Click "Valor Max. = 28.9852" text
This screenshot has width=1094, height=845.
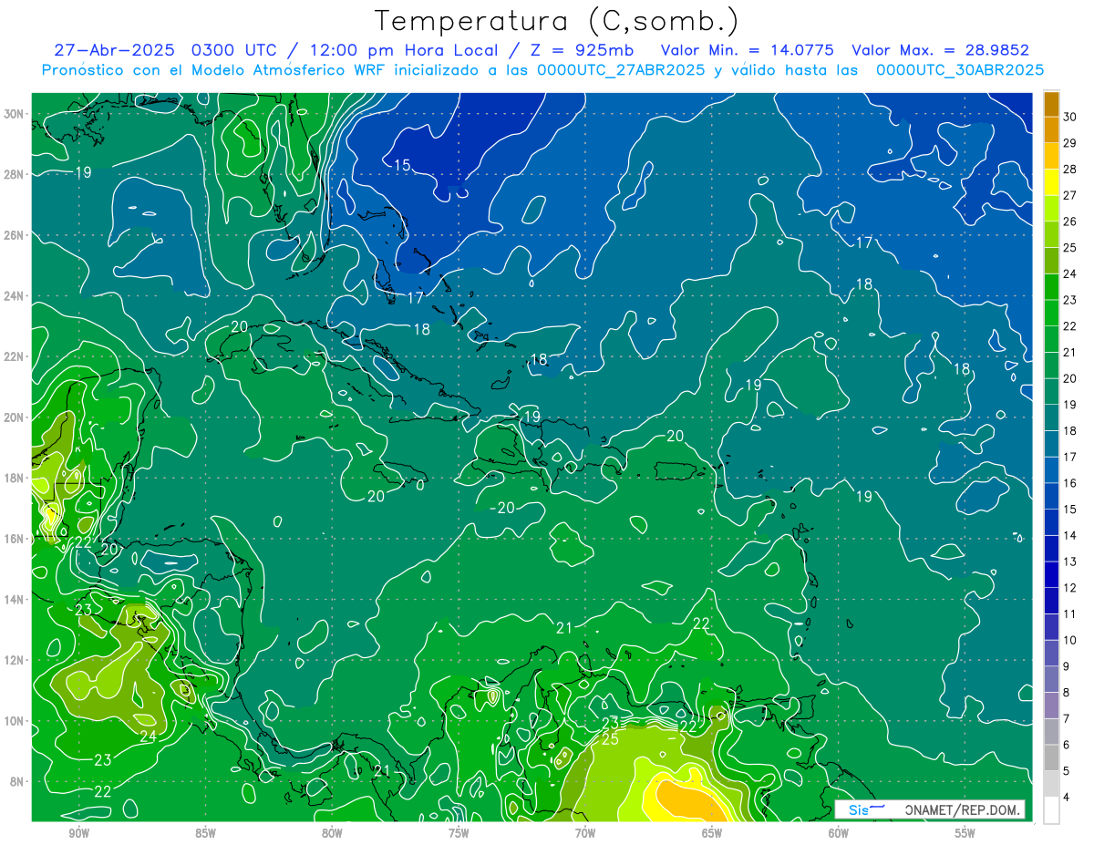[940, 50]
